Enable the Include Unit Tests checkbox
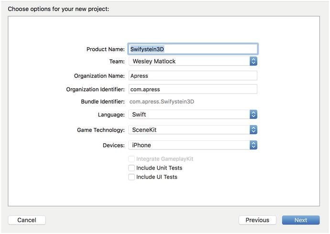 (132, 168)
